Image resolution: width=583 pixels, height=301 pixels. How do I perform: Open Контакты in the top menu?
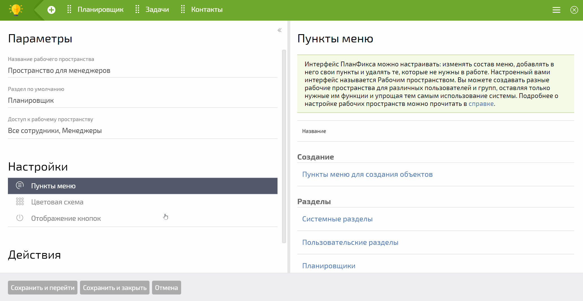[207, 10]
